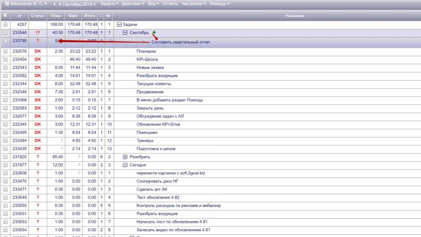The height and width of the screenshot is (237, 421).
Task: Sort by the Факт column header
Action: click(73, 16)
